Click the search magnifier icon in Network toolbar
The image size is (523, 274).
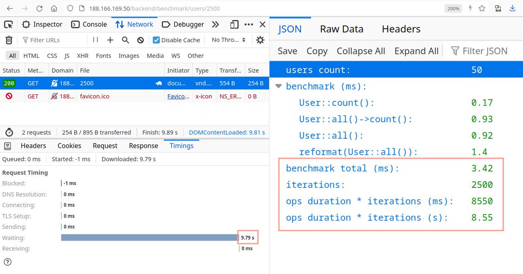pos(126,40)
